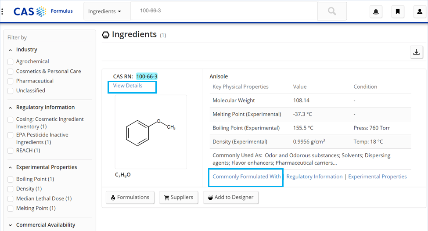
Task: Check Cosing Cosmetic Ingredient Inventory filter
Action: pyautogui.click(x=11, y=119)
